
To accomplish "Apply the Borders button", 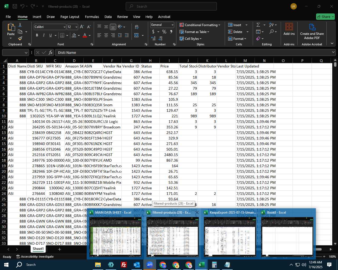I will 62,35.
